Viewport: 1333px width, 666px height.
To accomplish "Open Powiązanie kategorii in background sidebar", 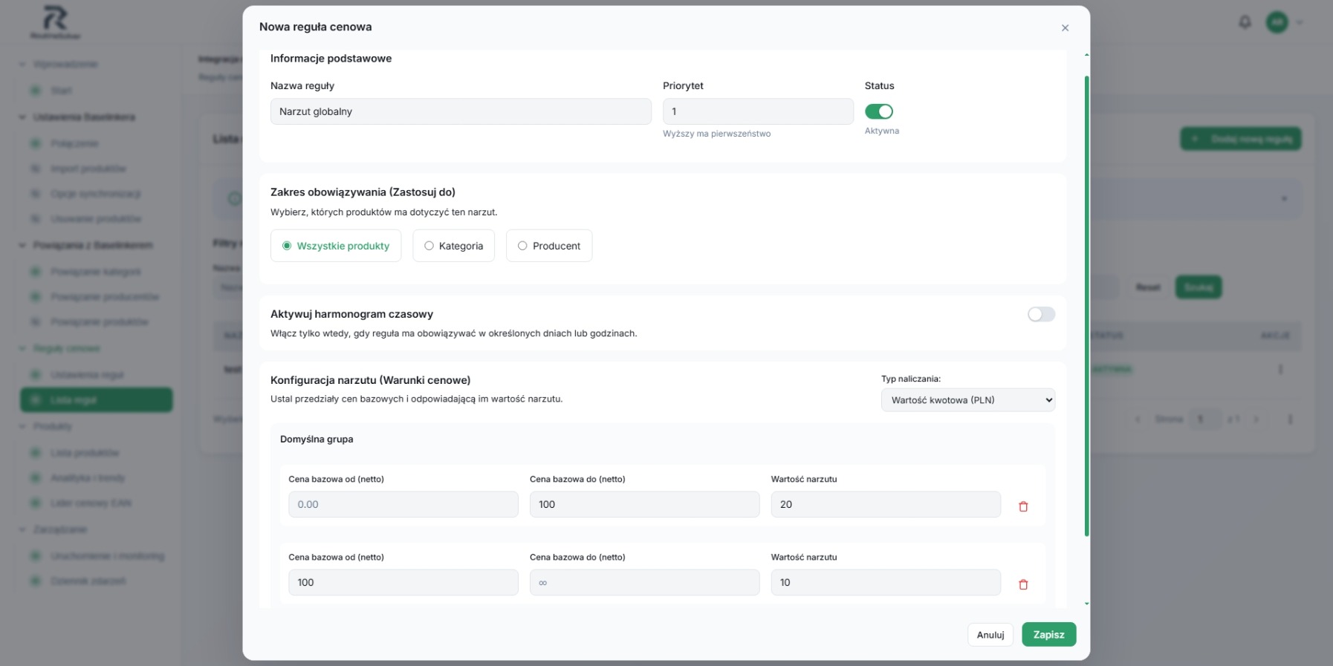I will [x=95, y=272].
